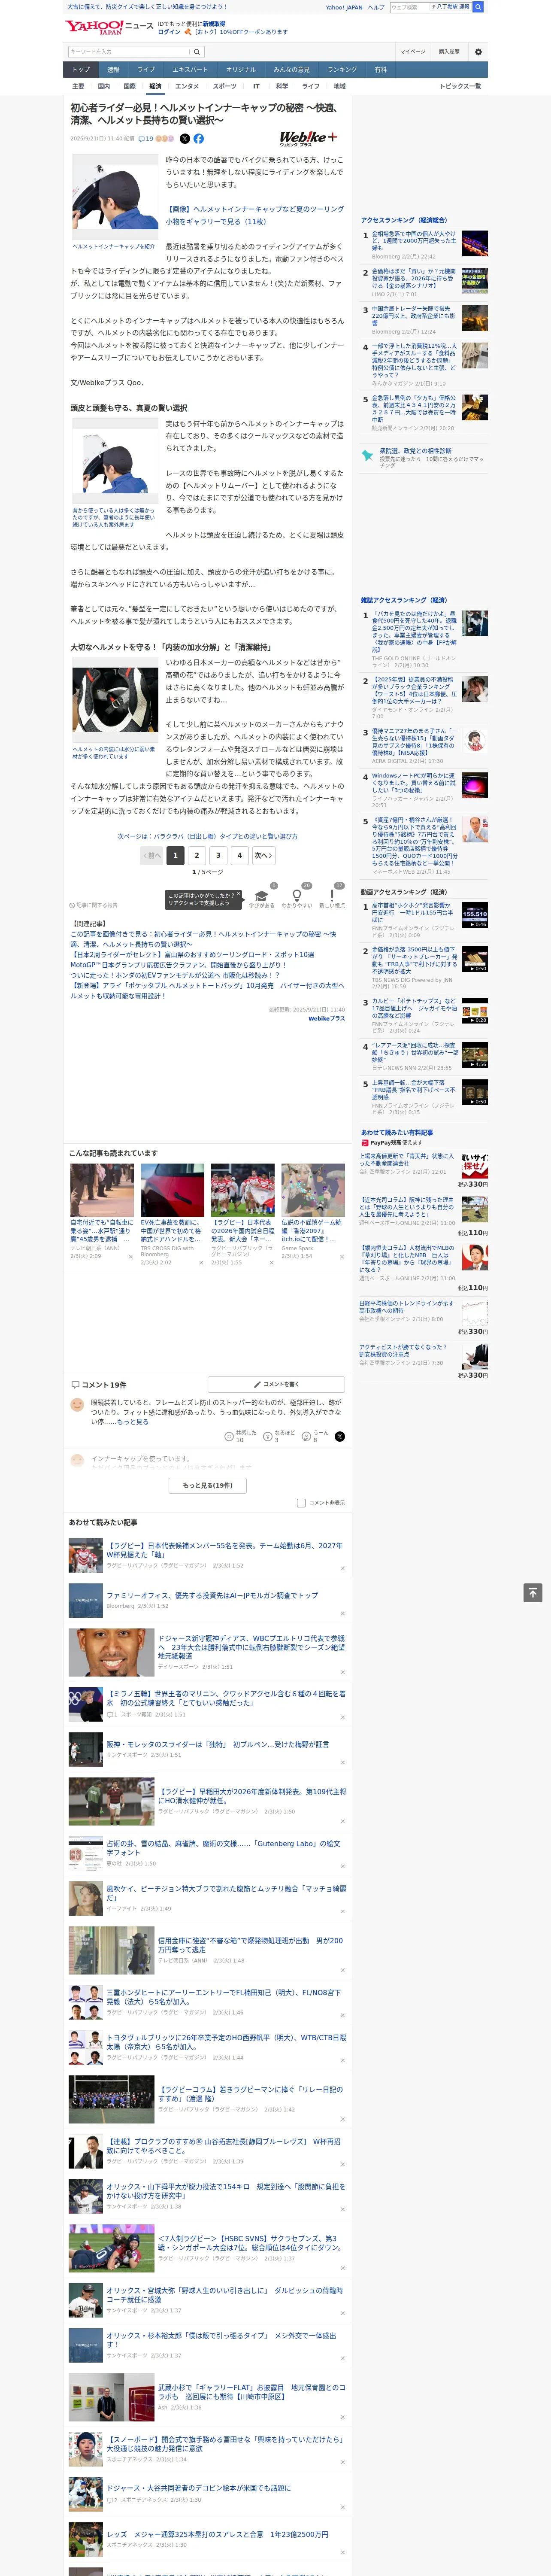Share article on X icon under headline
Viewport: 551px width, 2576px height.
pos(184,139)
